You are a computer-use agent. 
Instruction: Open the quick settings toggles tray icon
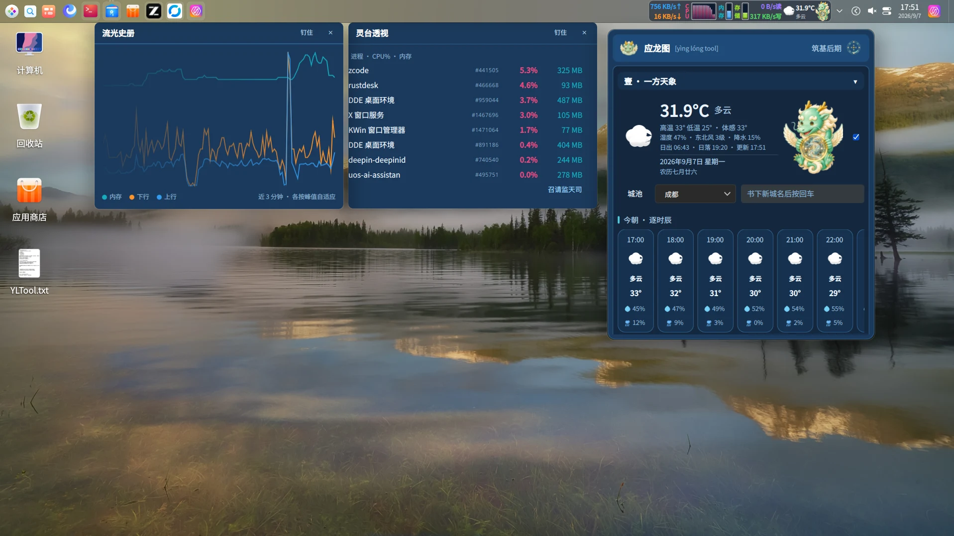[887, 11]
